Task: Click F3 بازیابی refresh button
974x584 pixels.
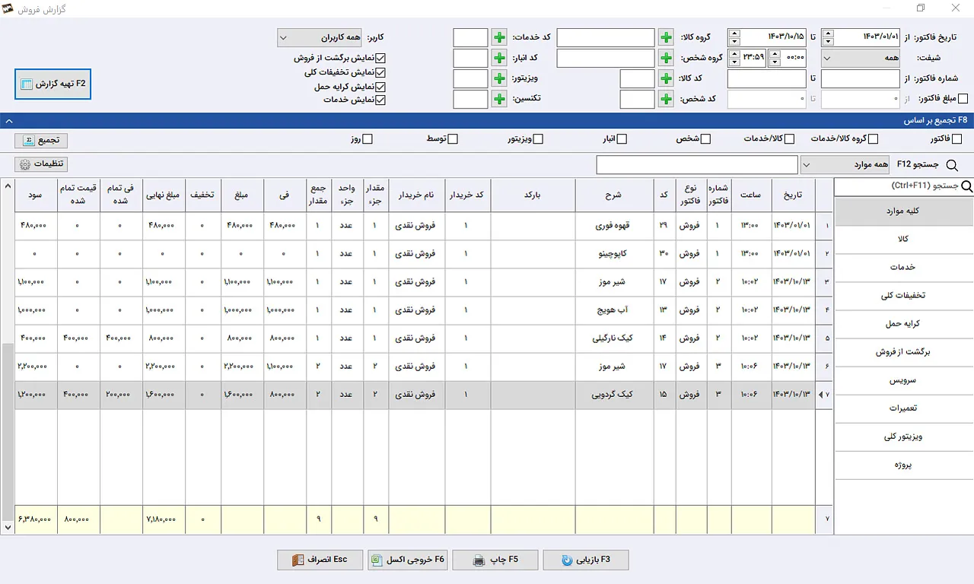Action: pyautogui.click(x=586, y=560)
